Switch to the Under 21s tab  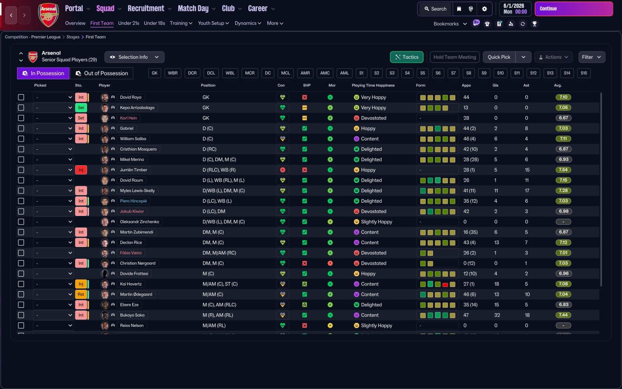click(x=129, y=23)
